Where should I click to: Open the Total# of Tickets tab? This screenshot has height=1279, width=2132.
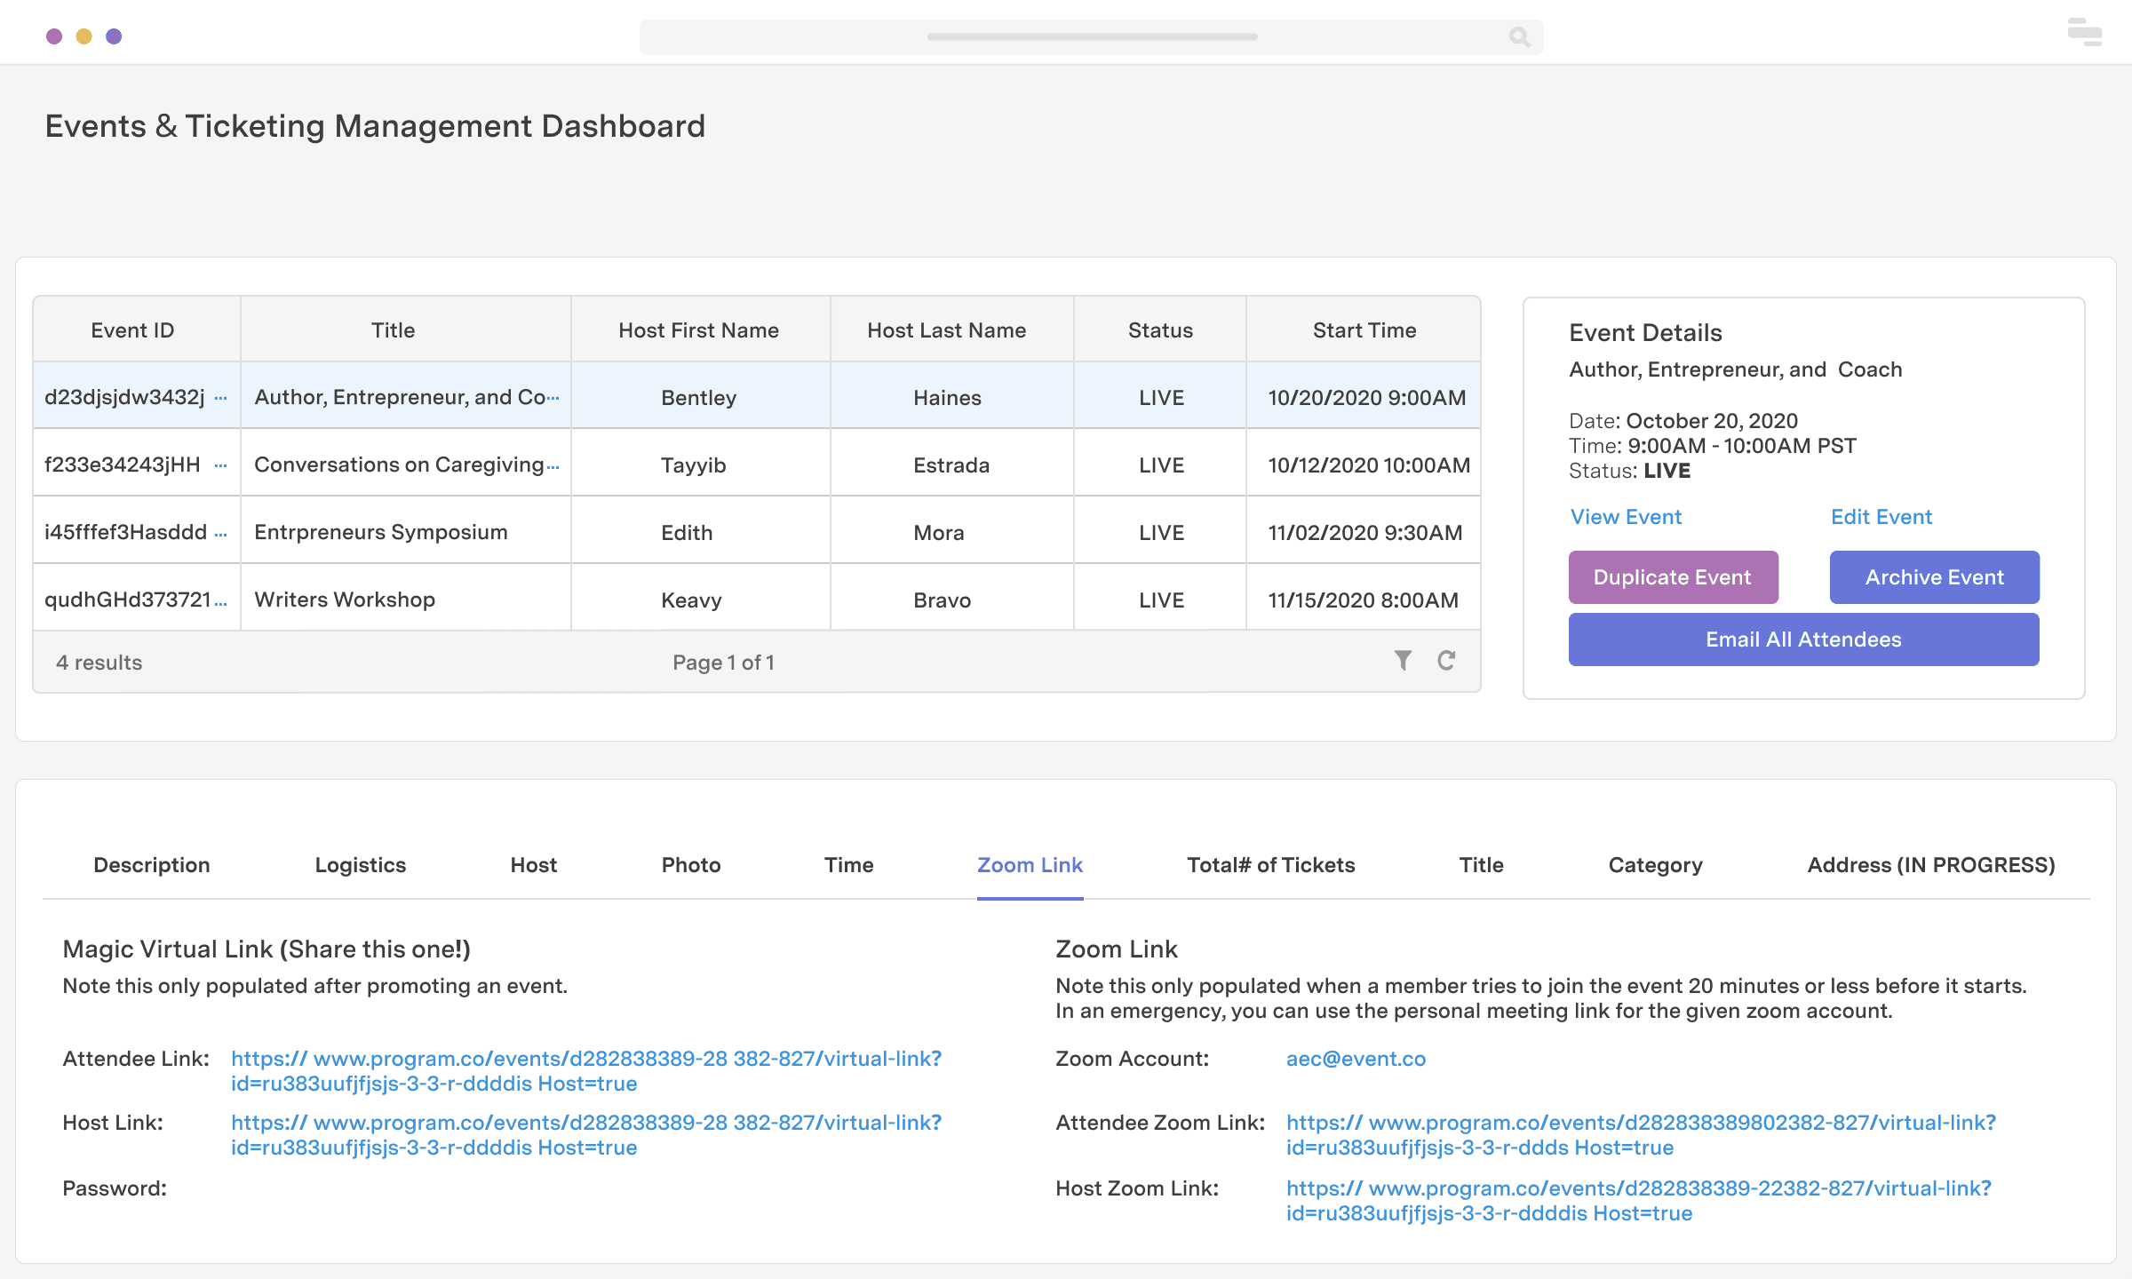click(1270, 864)
